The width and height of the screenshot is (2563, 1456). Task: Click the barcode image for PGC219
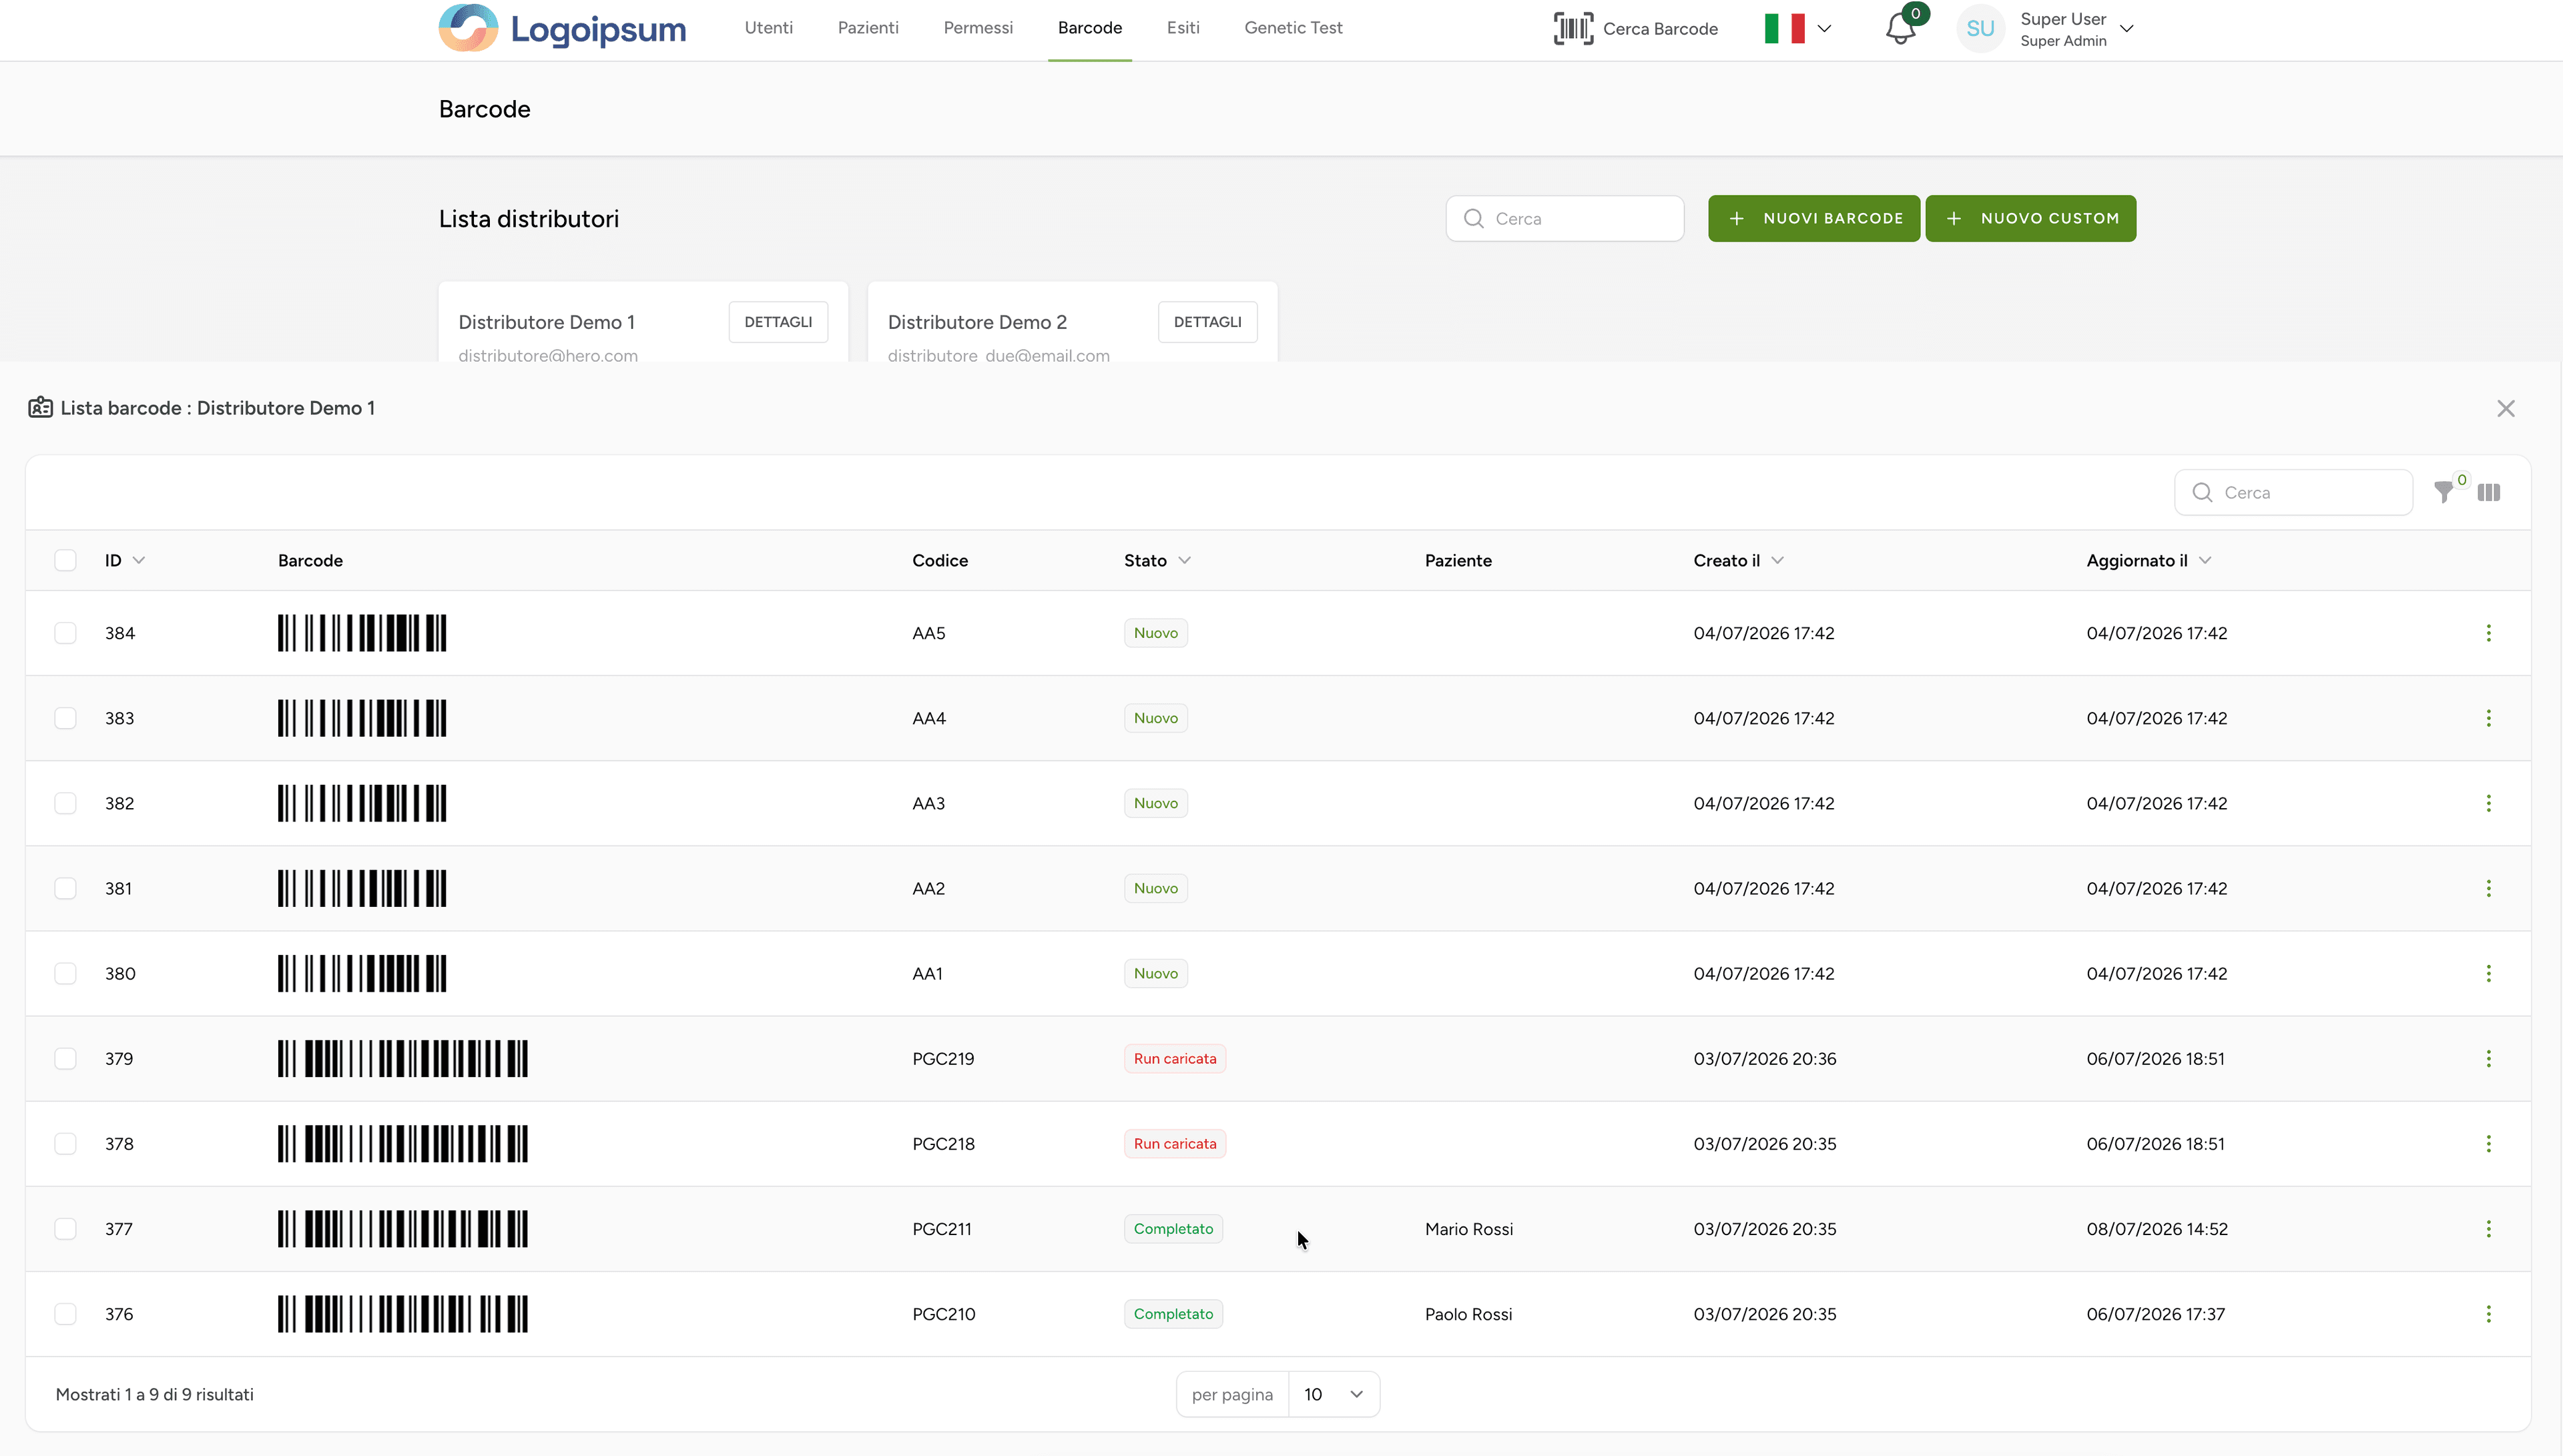(x=402, y=1058)
